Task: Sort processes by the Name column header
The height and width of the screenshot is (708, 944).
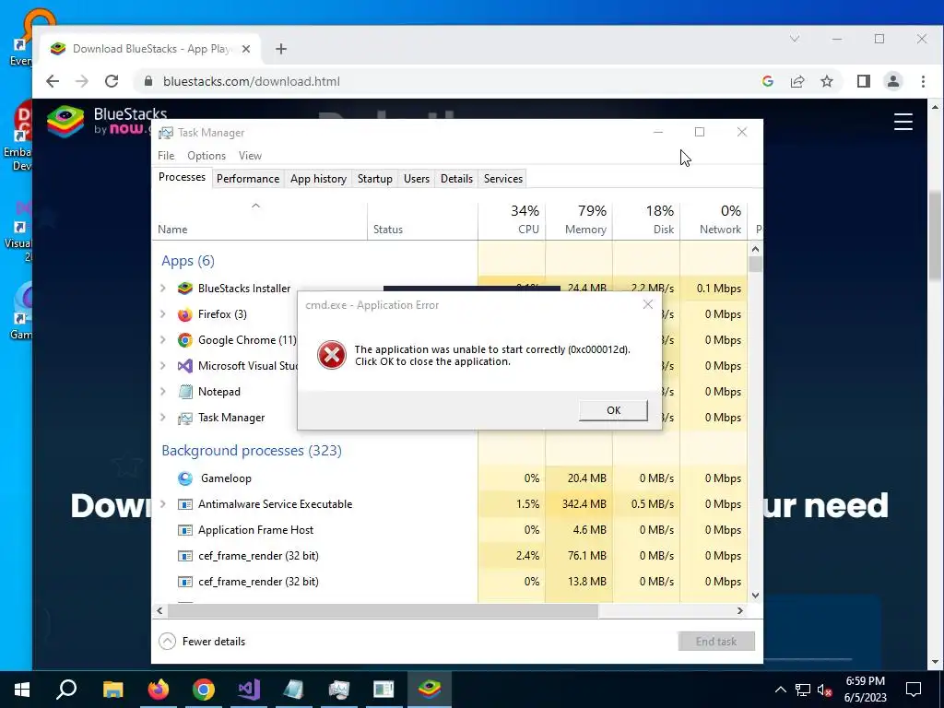Action: (x=259, y=220)
